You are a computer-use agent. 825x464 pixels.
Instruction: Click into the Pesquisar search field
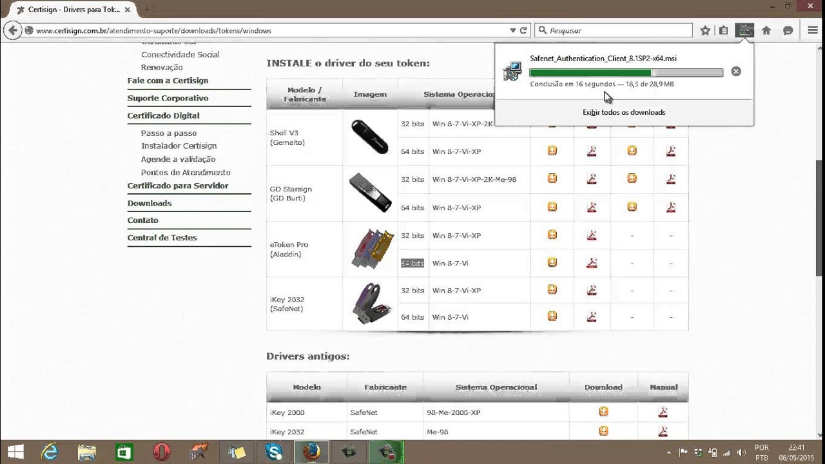click(x=614, y=30)
